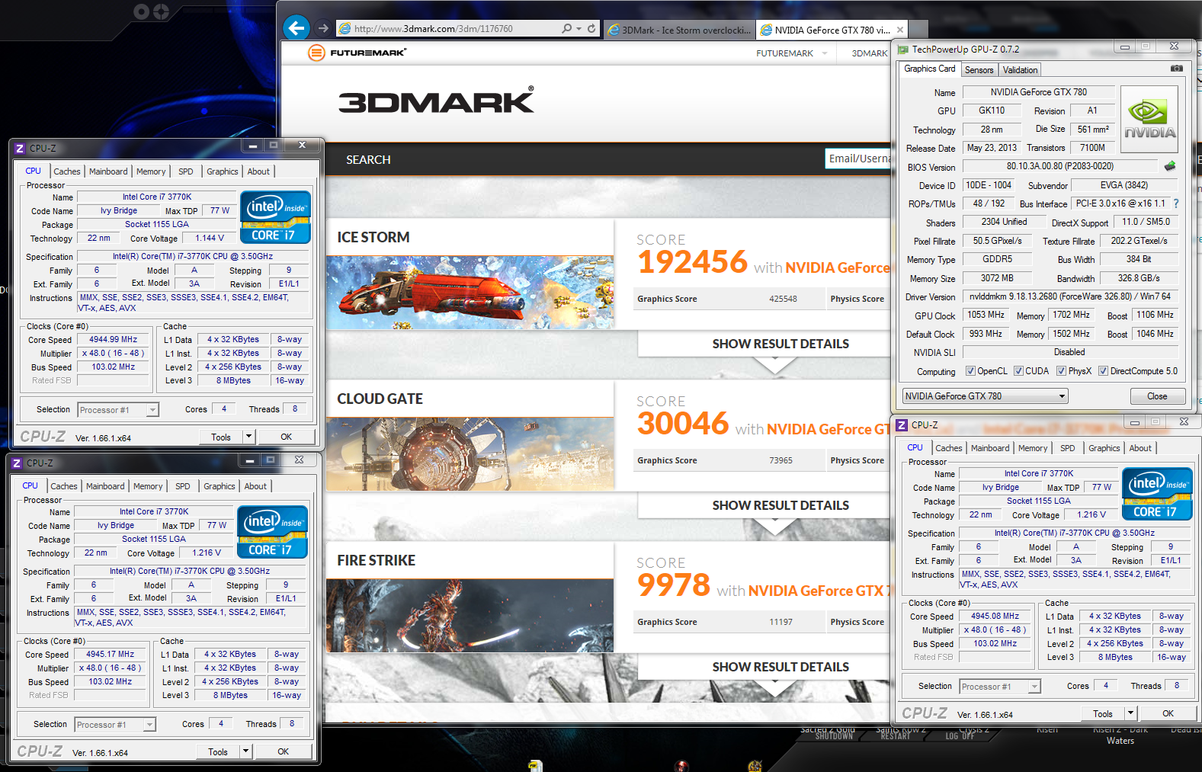Click the 3DMARK link in site header

(x=869, y=53)
